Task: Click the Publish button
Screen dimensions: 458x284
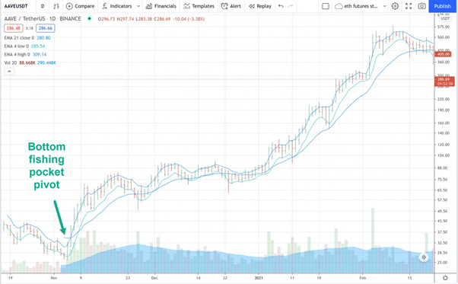Action: click(442, 6)
